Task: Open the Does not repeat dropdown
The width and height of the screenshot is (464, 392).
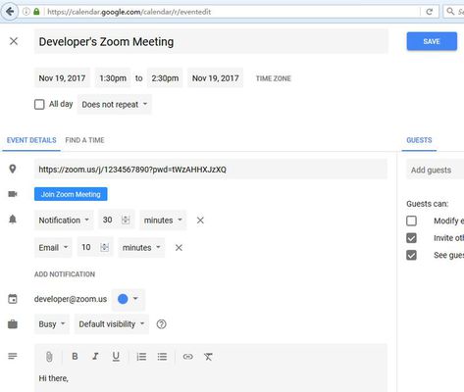Action: (x=115, y=105)
